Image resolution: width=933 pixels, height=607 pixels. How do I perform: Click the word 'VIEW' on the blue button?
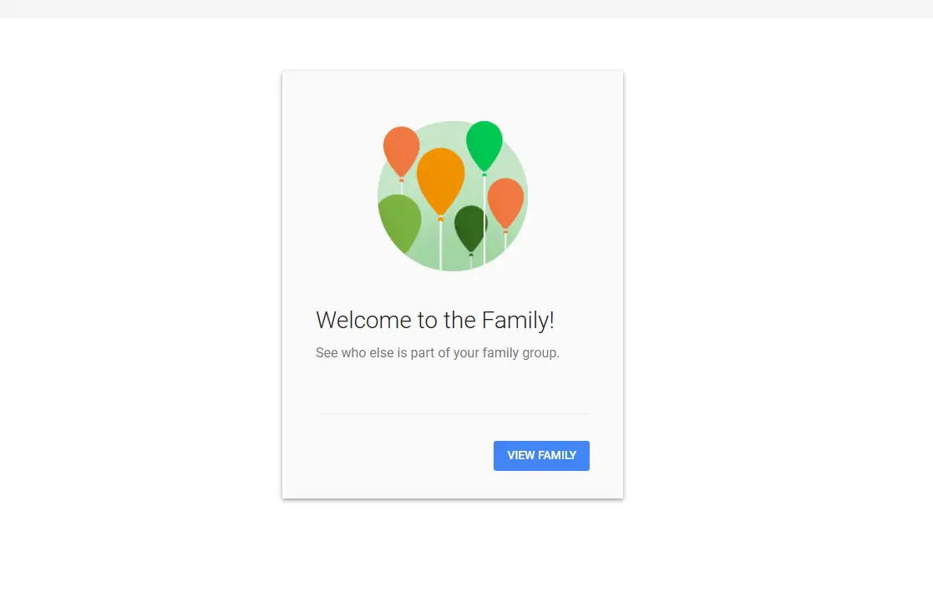[x=520, y=455]
